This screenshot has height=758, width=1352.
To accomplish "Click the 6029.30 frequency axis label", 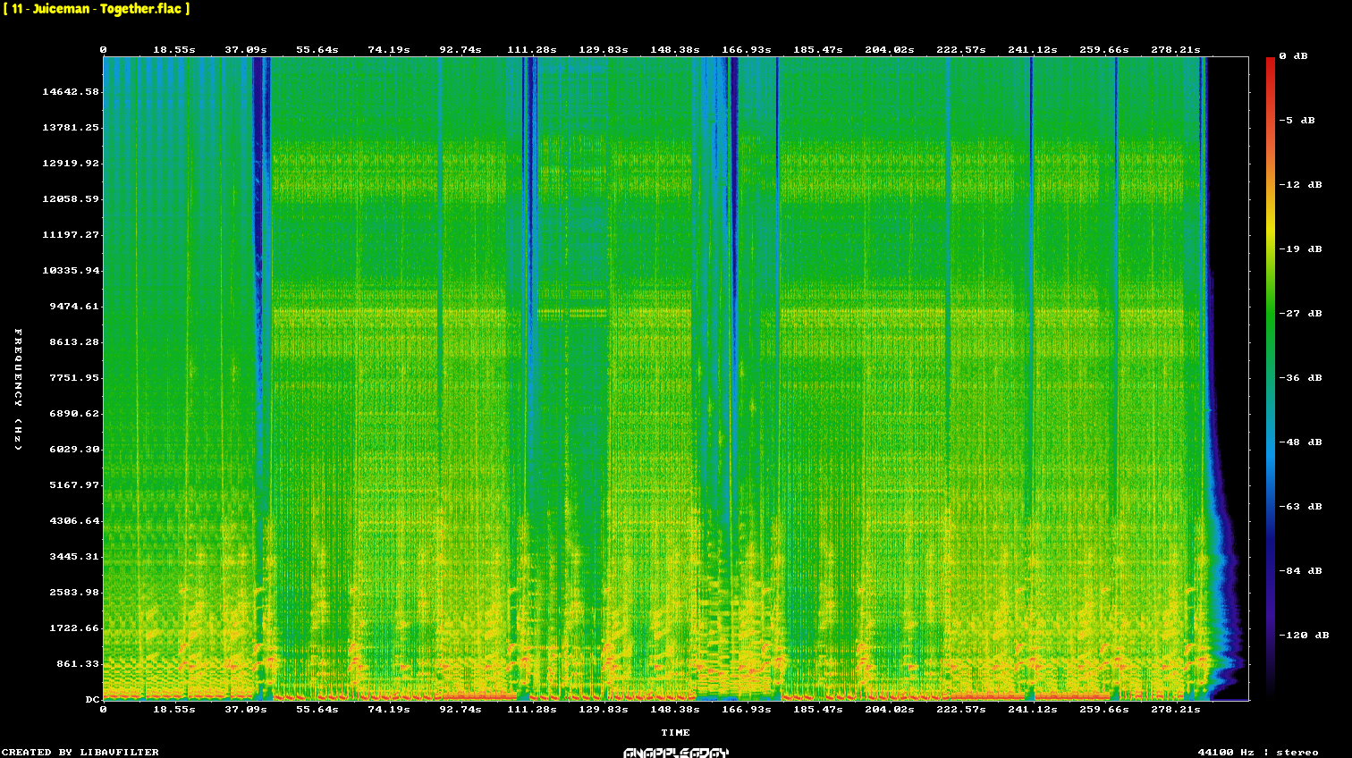I will pyautogui.click(x=74, y=450).
